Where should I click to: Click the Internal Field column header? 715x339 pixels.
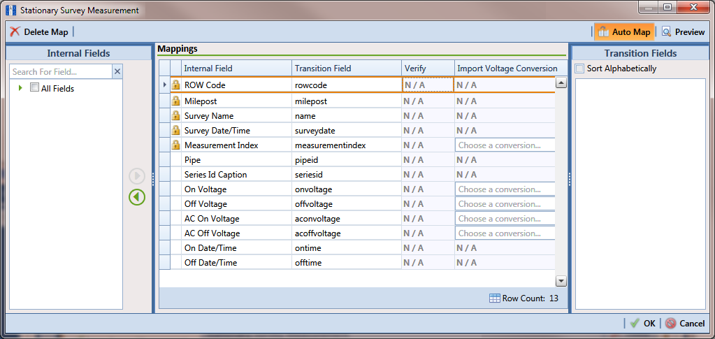coord(236,68)
